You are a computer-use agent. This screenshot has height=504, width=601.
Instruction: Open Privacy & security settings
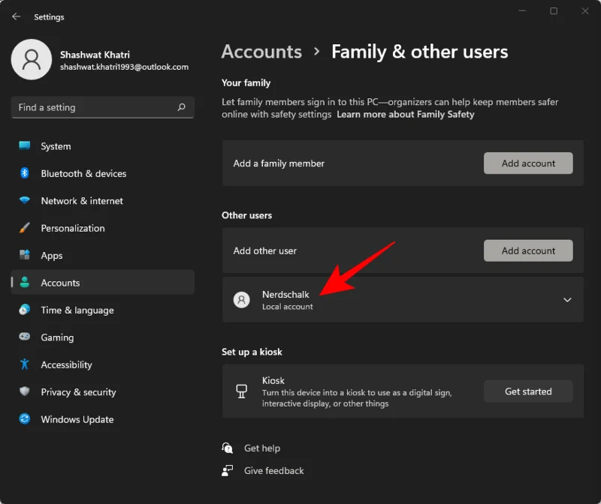click(x=77, y=391)
